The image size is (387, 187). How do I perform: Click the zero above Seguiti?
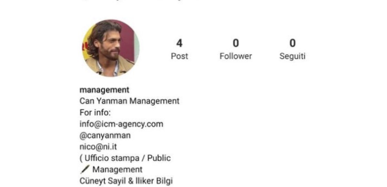(x=292, y=43)
